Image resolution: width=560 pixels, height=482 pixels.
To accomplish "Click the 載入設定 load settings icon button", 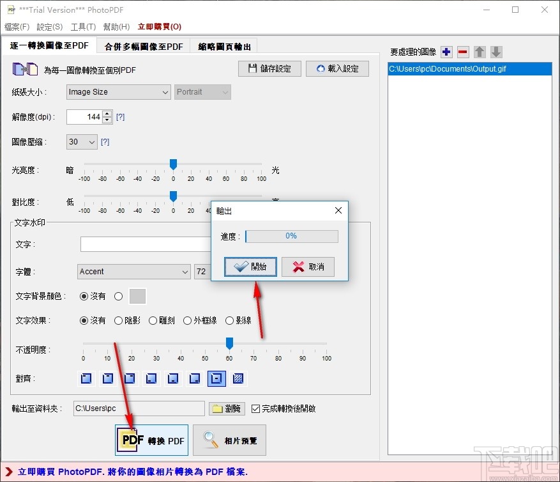I will [x=337, y=68].
